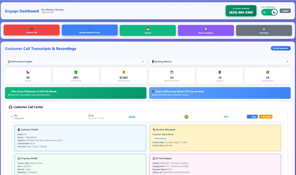The width and height of the screenshot is (296, 175).
Task: Click the calendar icon in the green tab
Action: (x=148, y=29)
